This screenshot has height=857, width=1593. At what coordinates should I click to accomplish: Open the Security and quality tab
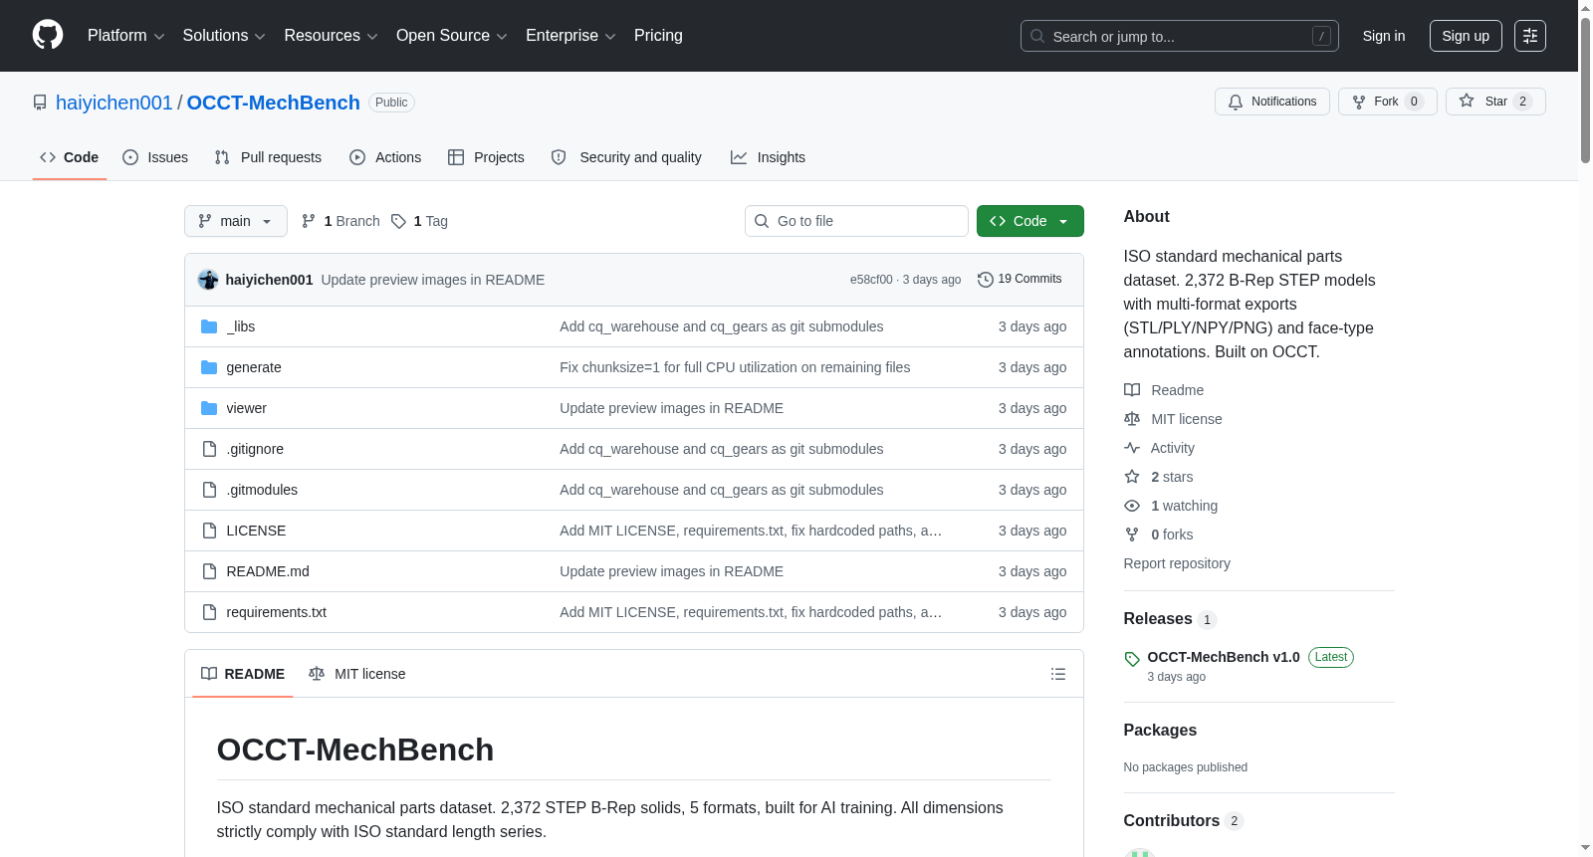(x=626, y=157)
